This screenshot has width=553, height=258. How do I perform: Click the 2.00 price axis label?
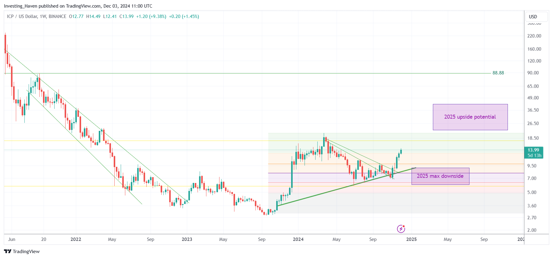click(x=532, y=230)
